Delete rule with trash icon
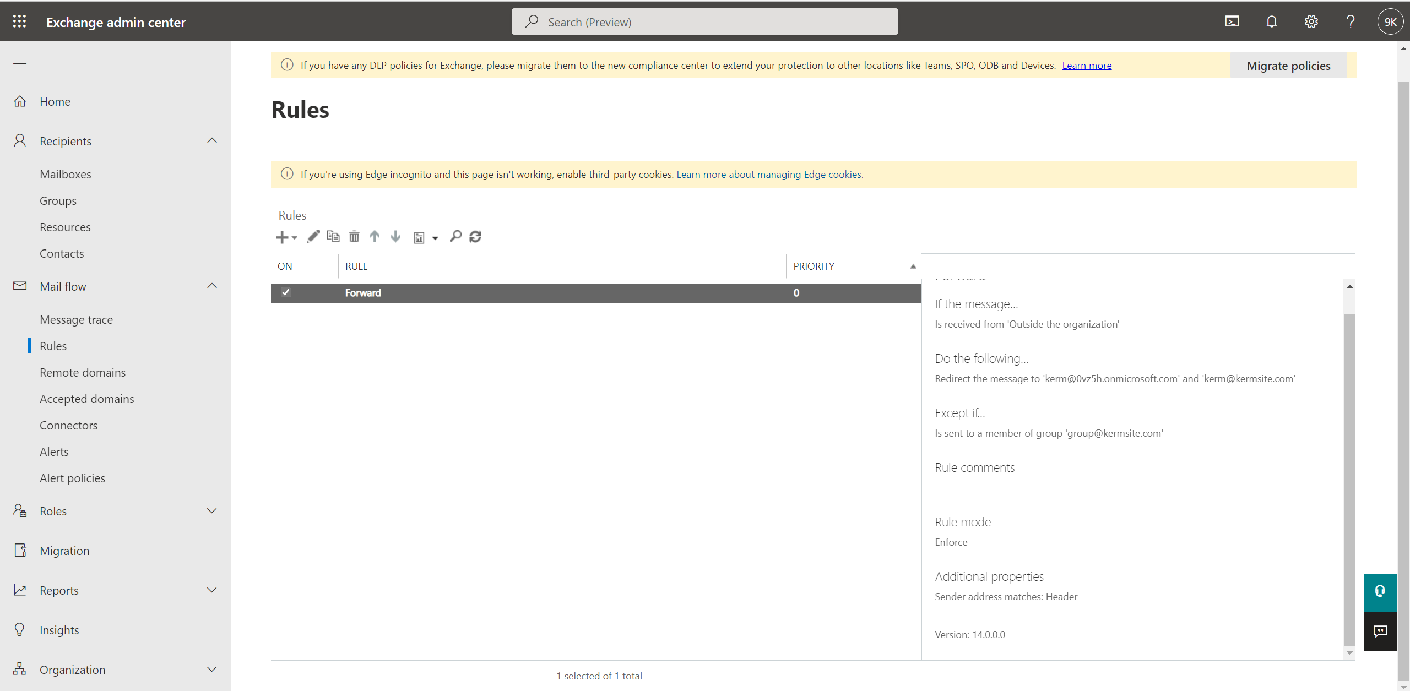This screenshot has height=691, width=1410. [354, 237]
